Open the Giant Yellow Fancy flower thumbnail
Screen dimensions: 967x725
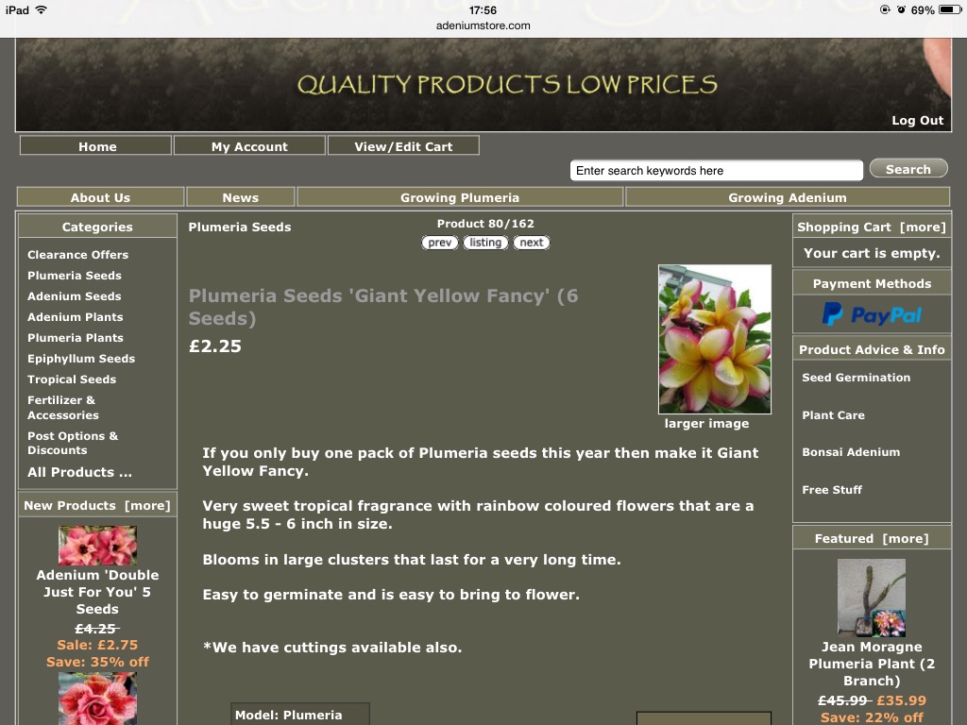click(715, 339)
